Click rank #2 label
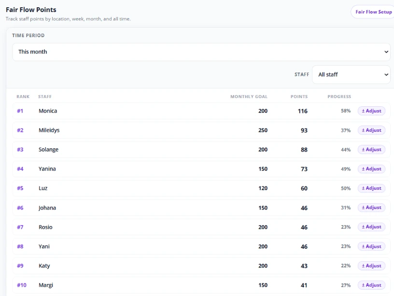 pos(20,130)
